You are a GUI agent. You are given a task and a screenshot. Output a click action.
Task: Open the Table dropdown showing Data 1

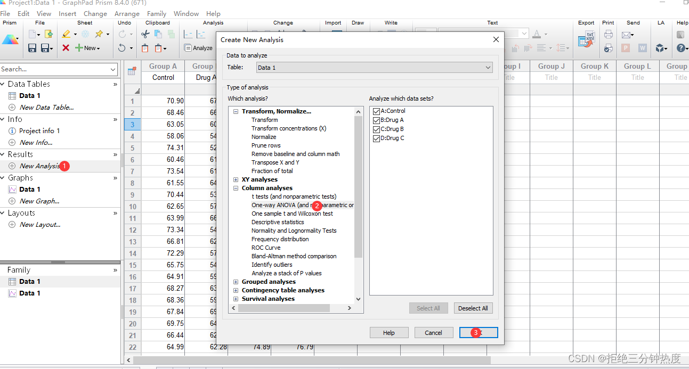pyautogui.click(x=374, y=68)
